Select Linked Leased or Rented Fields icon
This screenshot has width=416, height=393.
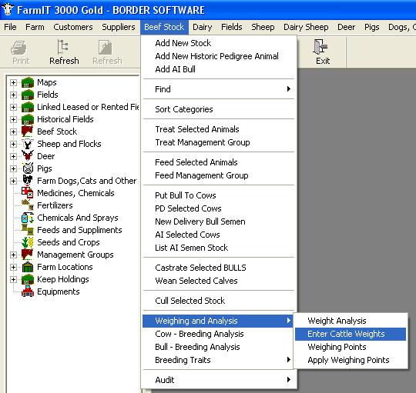coord(28,107)
